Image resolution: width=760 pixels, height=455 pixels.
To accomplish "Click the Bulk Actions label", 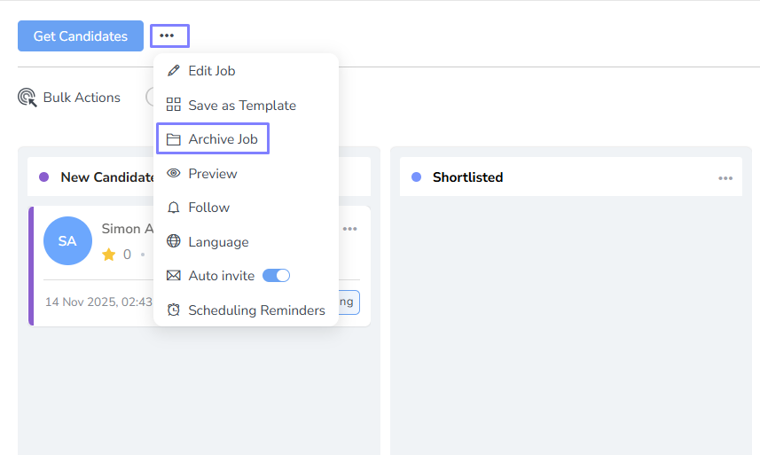I will 82,98.
